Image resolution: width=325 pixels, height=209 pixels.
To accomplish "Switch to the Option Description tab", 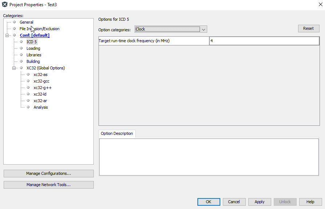I will (117, 134).
